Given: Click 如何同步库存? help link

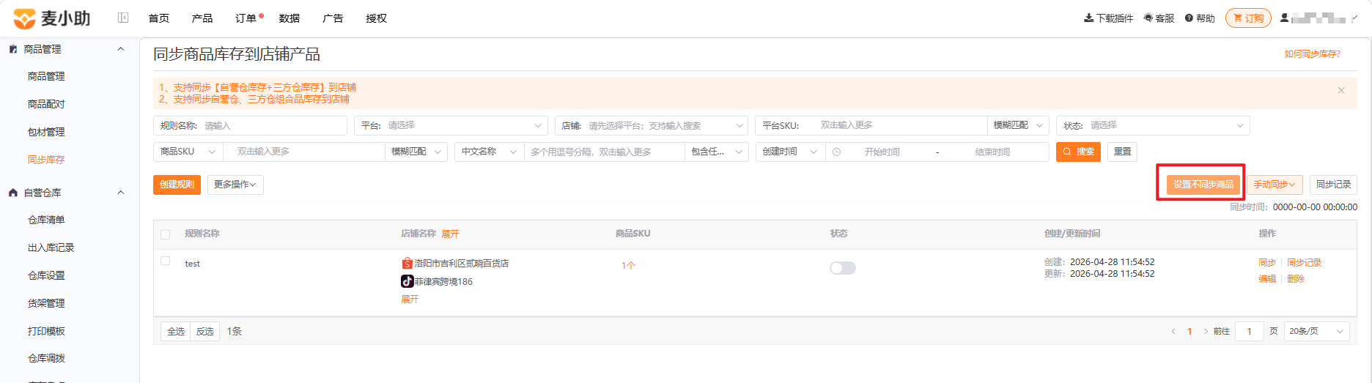Looking at the screenshot, I should (1312, 54).
